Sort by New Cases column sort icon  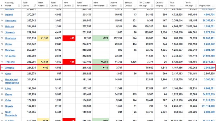tap(47, 6)
